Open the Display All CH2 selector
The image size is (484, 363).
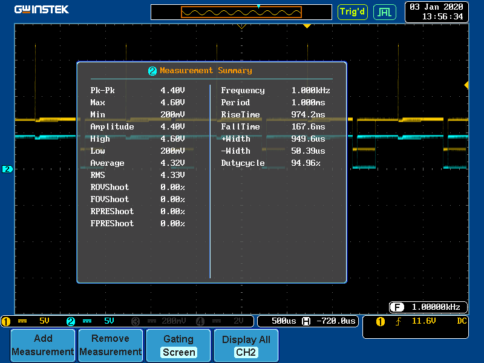click(x=246, y=345)
